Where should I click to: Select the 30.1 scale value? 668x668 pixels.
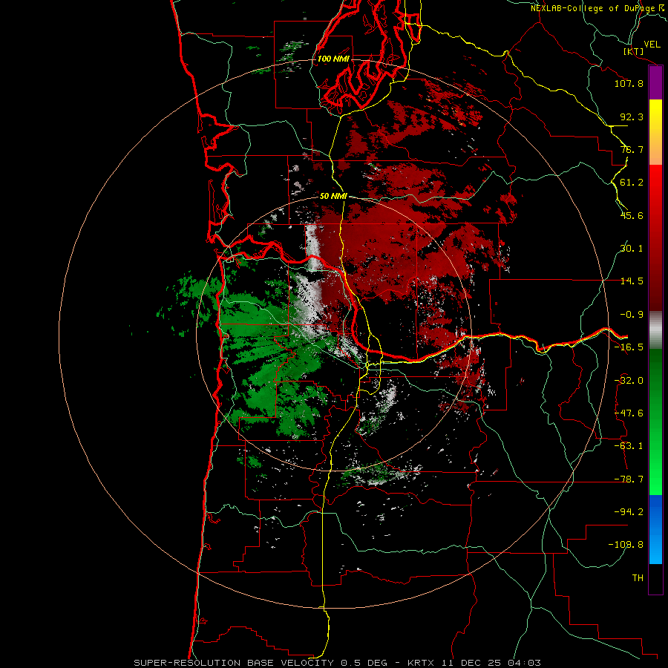coord(632,249)
